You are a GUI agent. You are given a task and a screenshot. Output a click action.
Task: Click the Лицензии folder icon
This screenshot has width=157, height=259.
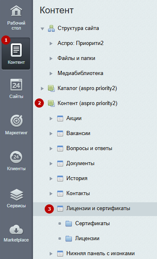68,239
